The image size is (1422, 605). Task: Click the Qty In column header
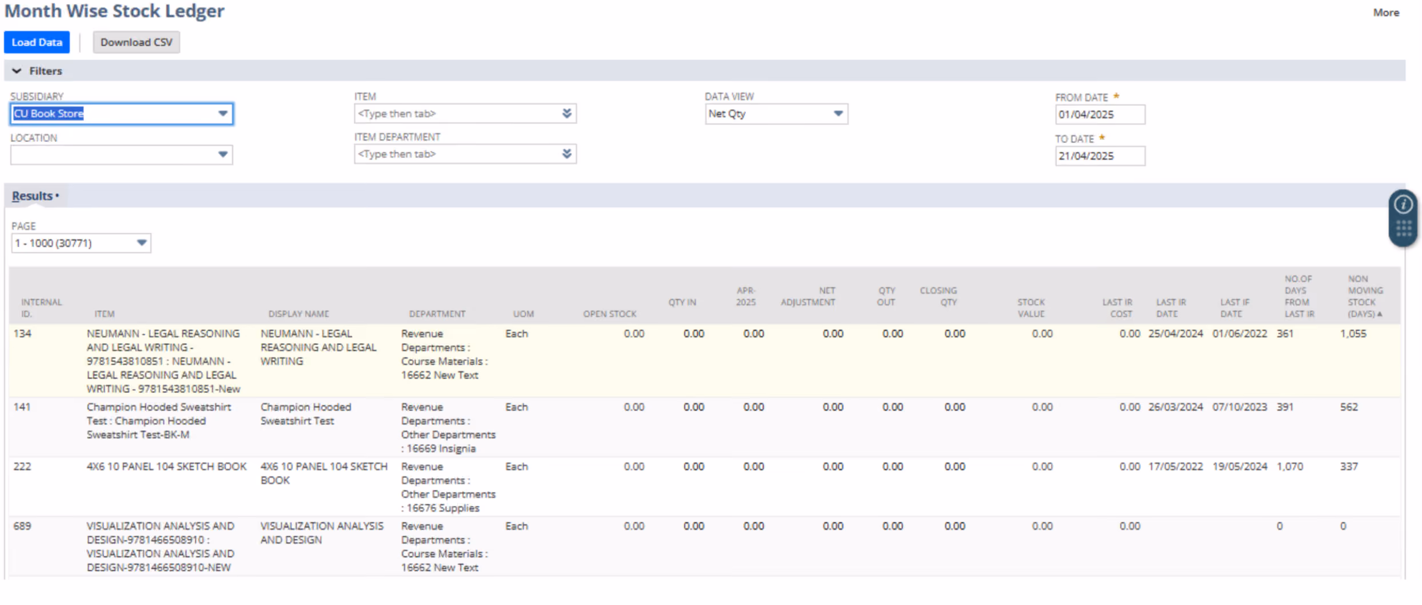point(682,302)
